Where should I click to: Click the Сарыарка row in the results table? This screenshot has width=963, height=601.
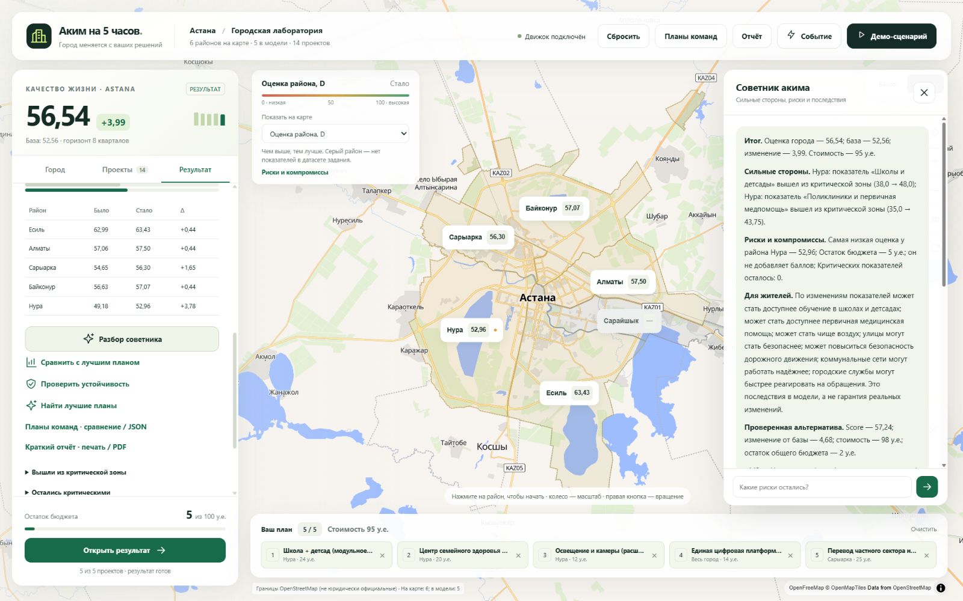click(x=122, y=267)
